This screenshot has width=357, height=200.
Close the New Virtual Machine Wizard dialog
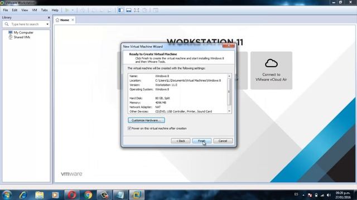tap(229, 46)
